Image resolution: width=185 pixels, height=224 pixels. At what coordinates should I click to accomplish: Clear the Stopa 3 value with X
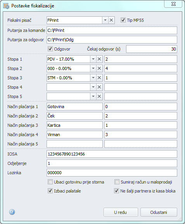[x=99, y=78]
